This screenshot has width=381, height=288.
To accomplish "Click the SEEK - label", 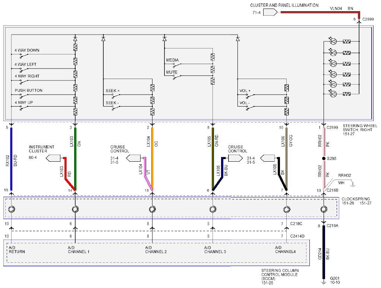I will click(x=112, y=103).
